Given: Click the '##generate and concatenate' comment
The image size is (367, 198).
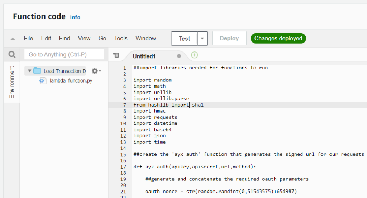Looking at the screenshot, I should [227, 179].
